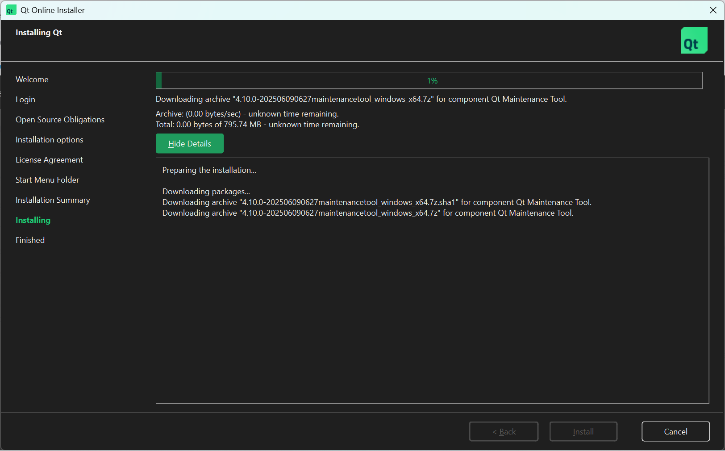Cancel the Qt installation

click(x=675, y=432)
